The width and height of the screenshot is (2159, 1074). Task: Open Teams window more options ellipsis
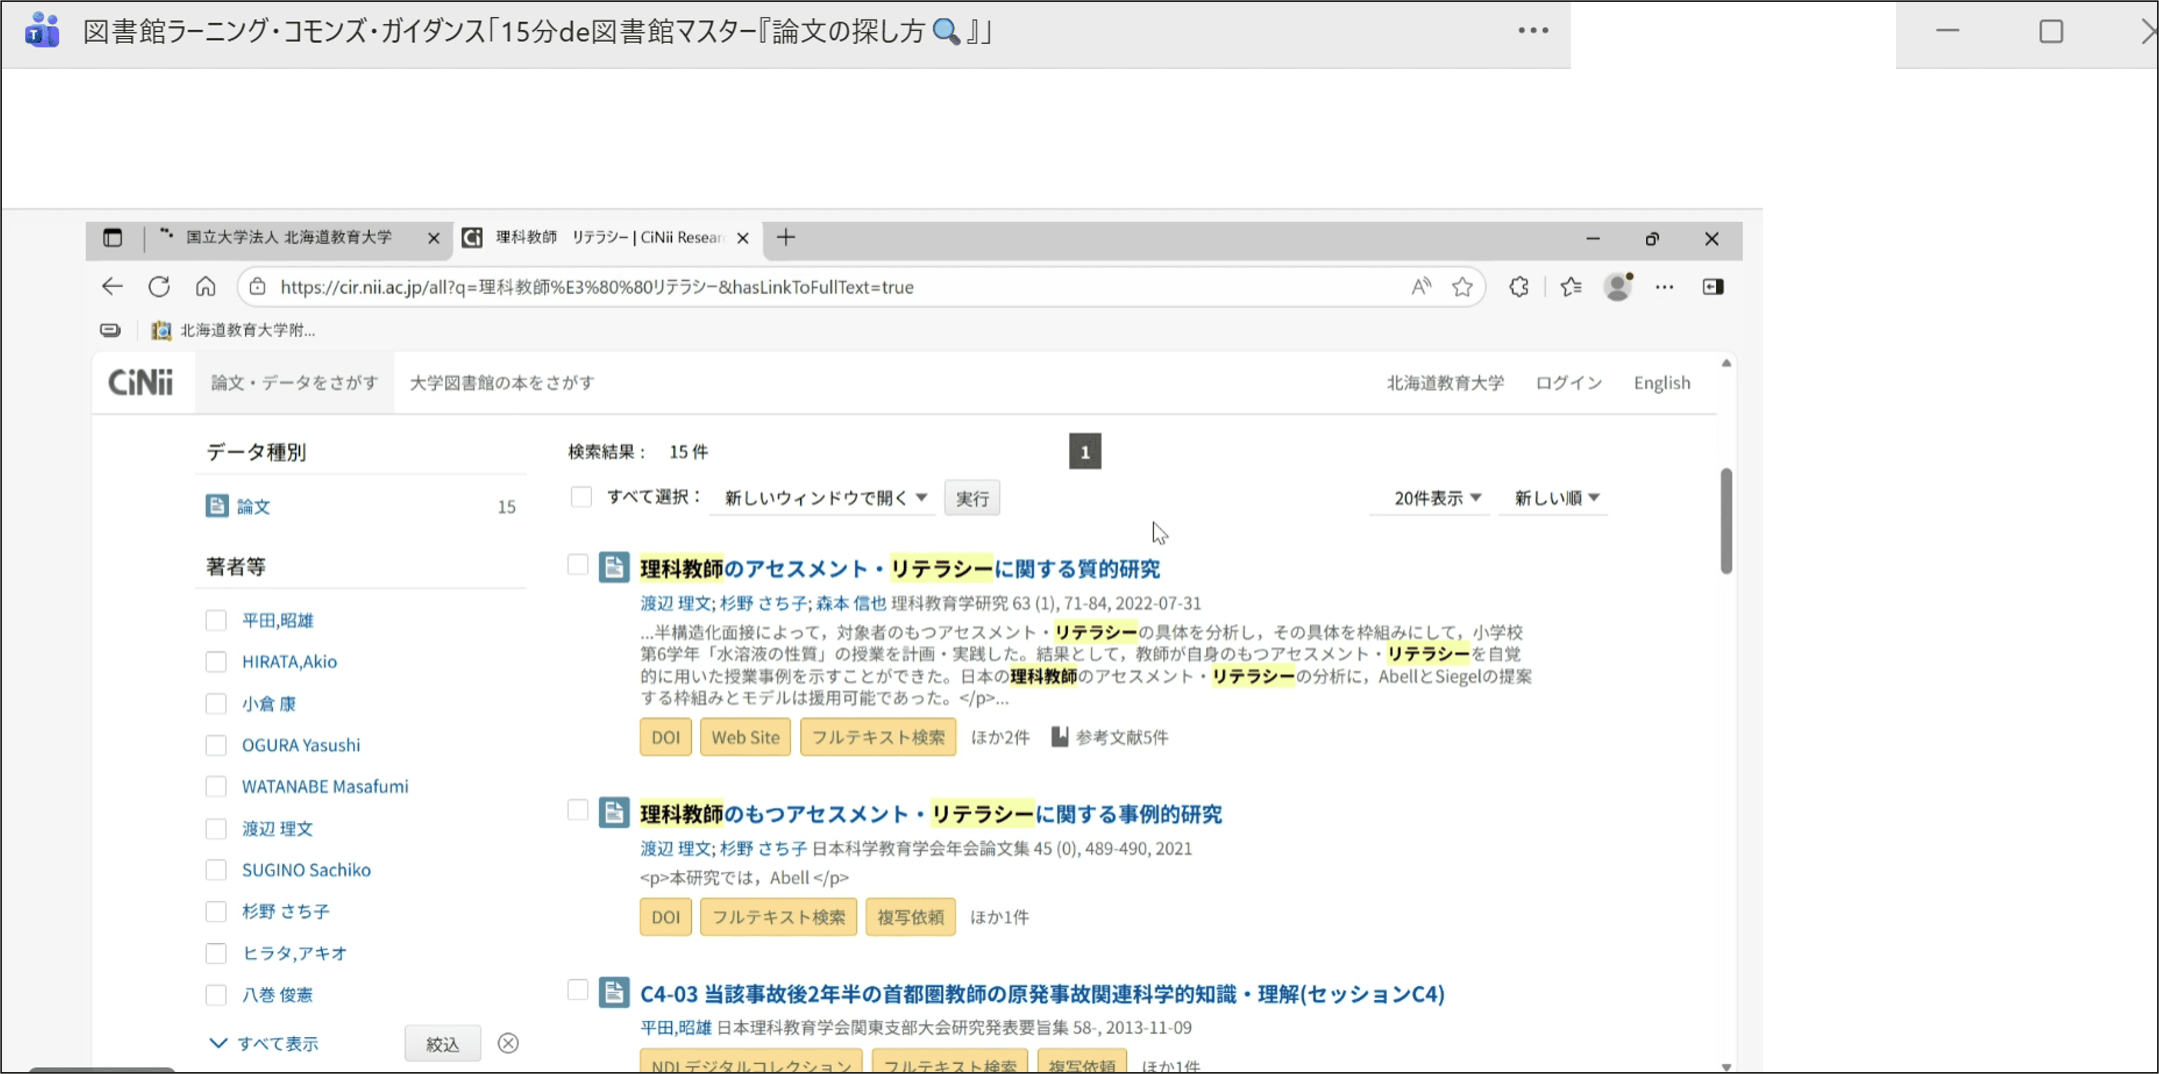coord(1533,31)
